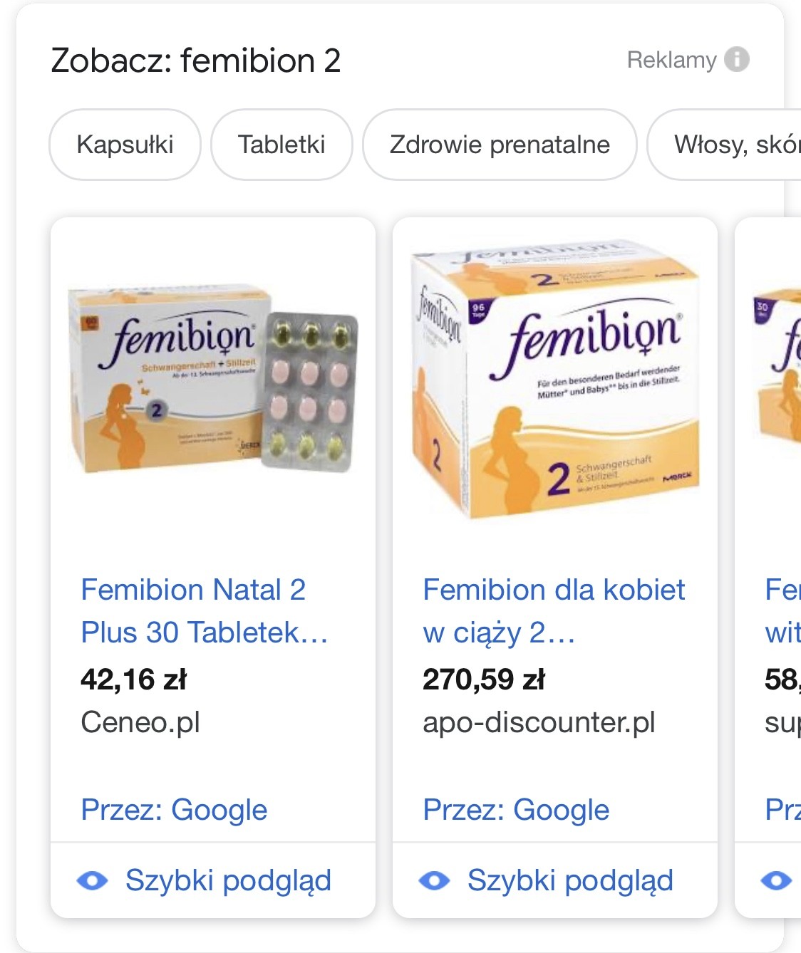Open Femibion box with blister pack image
This screenshot has width=801, height=953.
coord(213,381)
